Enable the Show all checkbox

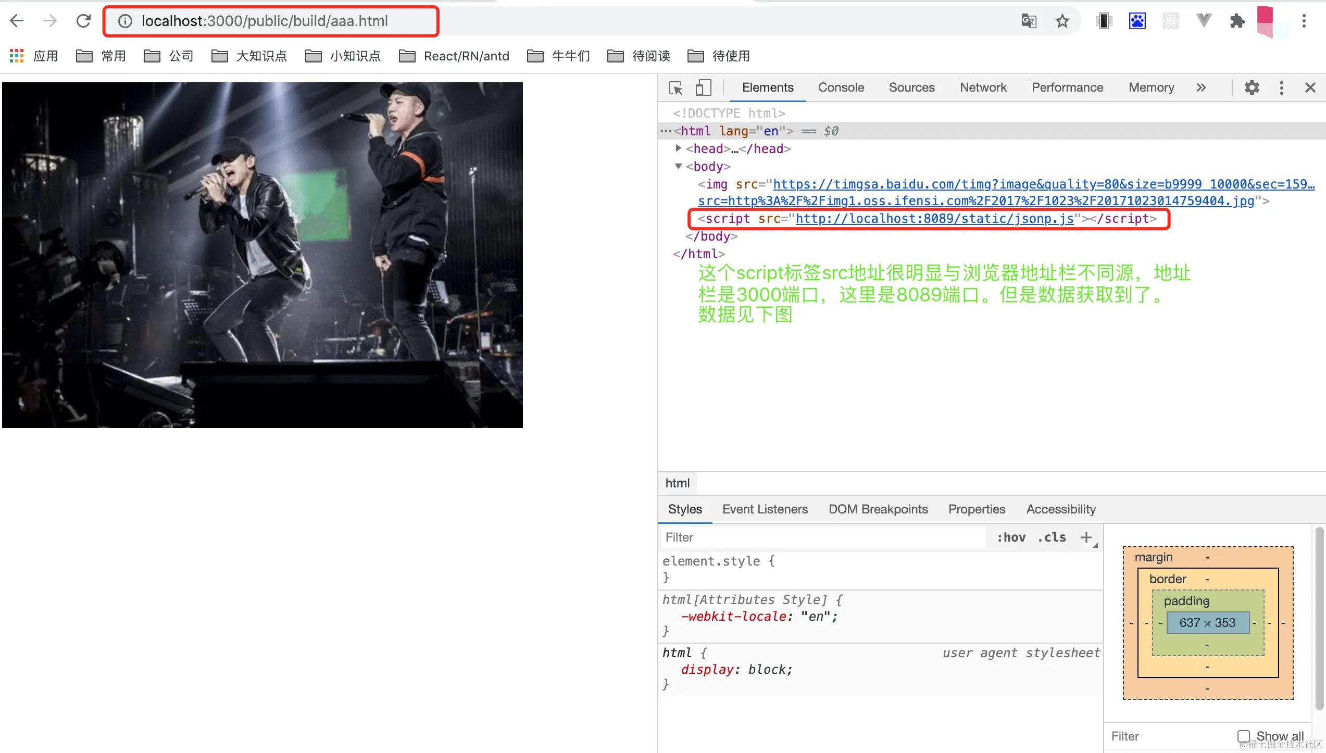[x=1243, y=736]
